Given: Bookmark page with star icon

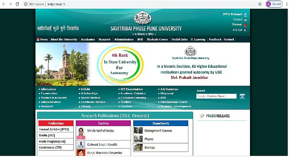Looking at the screenshot, I should click(260, 4).
